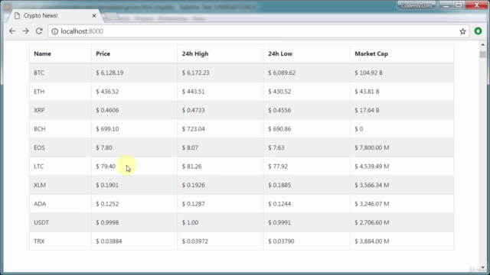The image size is (490, 275).
Task: Go back to the previous page
Action: click(x=12, y=31)
